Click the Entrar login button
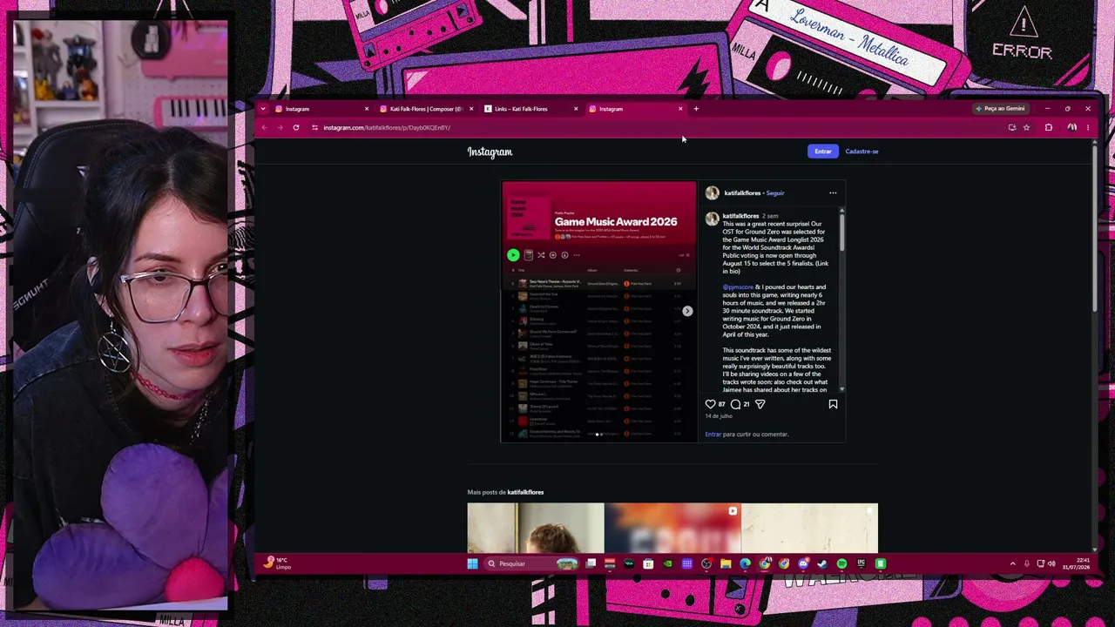This screenshot has width=1115, height=627. point(823,152)
